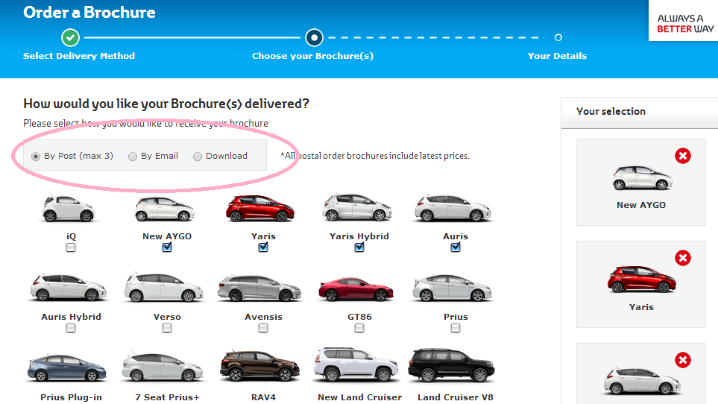Click the Auris car image in the grid
The image size is (718, 404).
pos(453,209)
